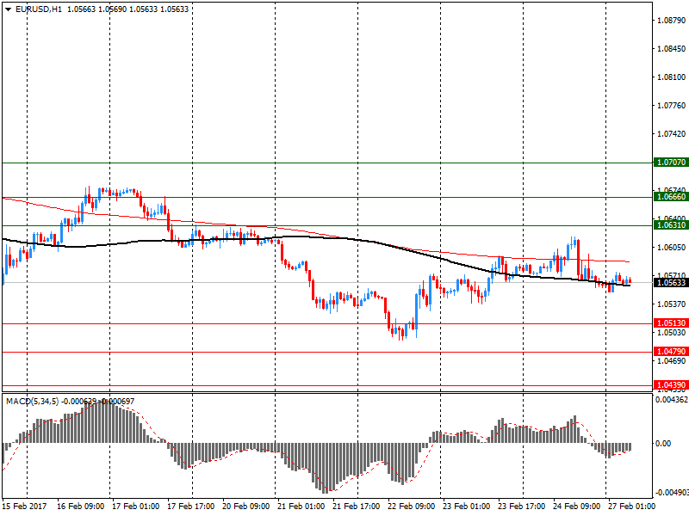Click price scale value 1.05370

click(x=671, y=304)
